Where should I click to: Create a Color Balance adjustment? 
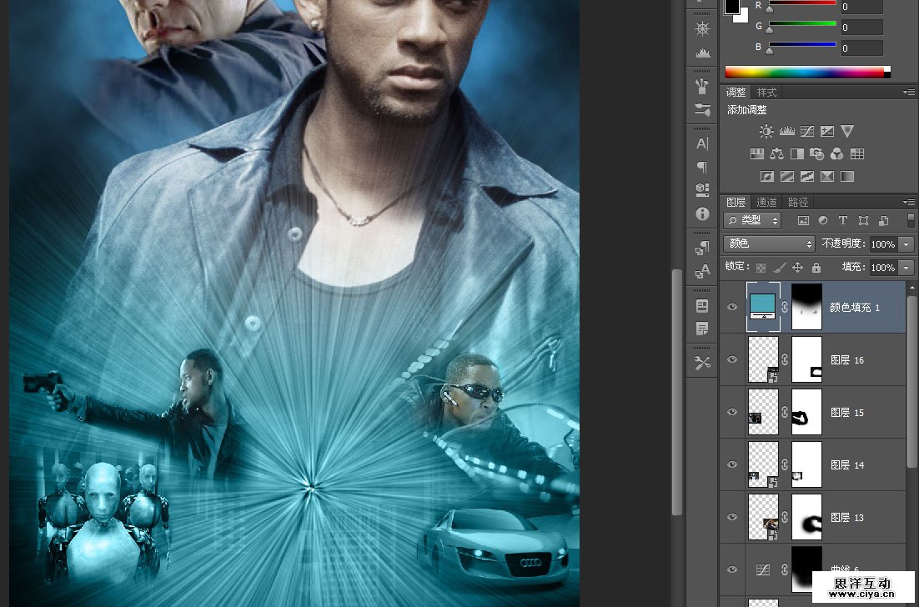(x=776, y=154)
